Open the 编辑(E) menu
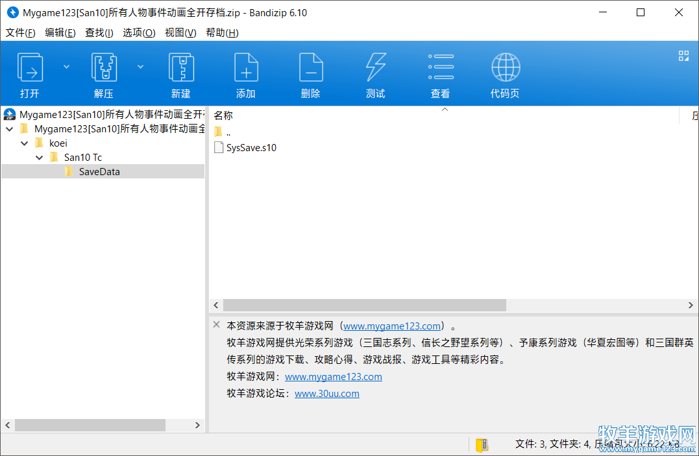 [60, 32]
